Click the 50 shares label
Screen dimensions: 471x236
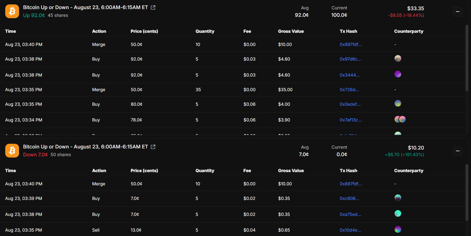point(61,154)
